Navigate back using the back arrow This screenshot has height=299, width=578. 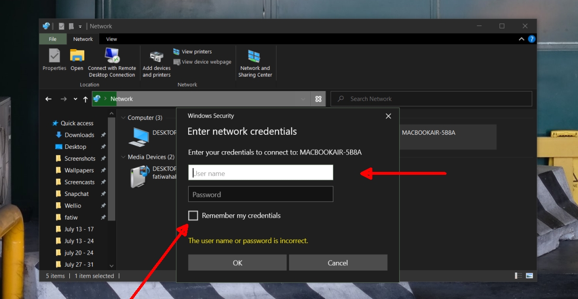pos(48,99)
